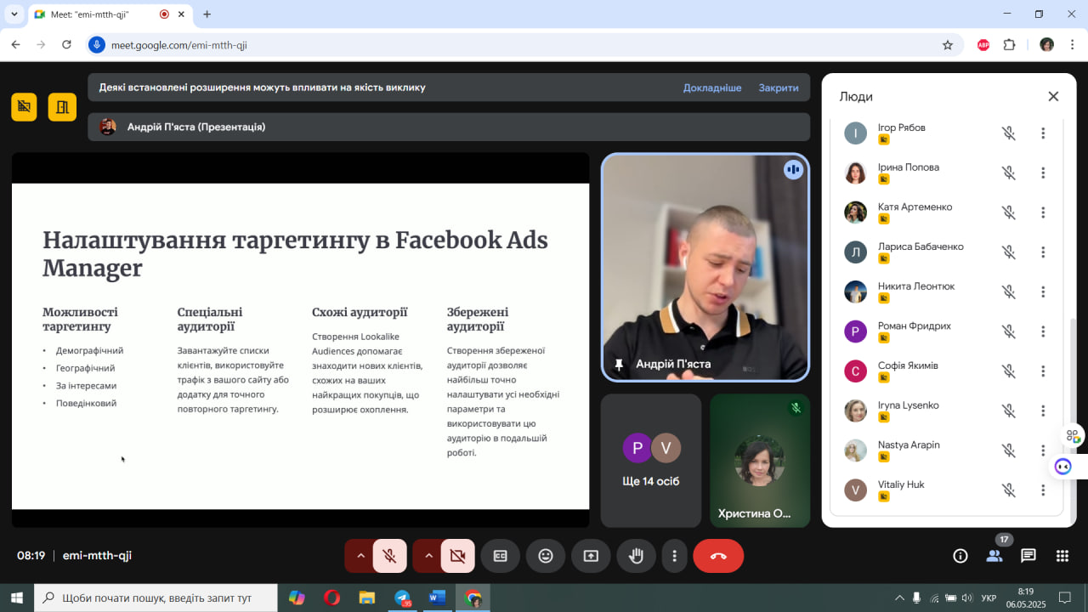
Task: Click pin icon on Андрій П'яста tile
Action: coord(619,364)
